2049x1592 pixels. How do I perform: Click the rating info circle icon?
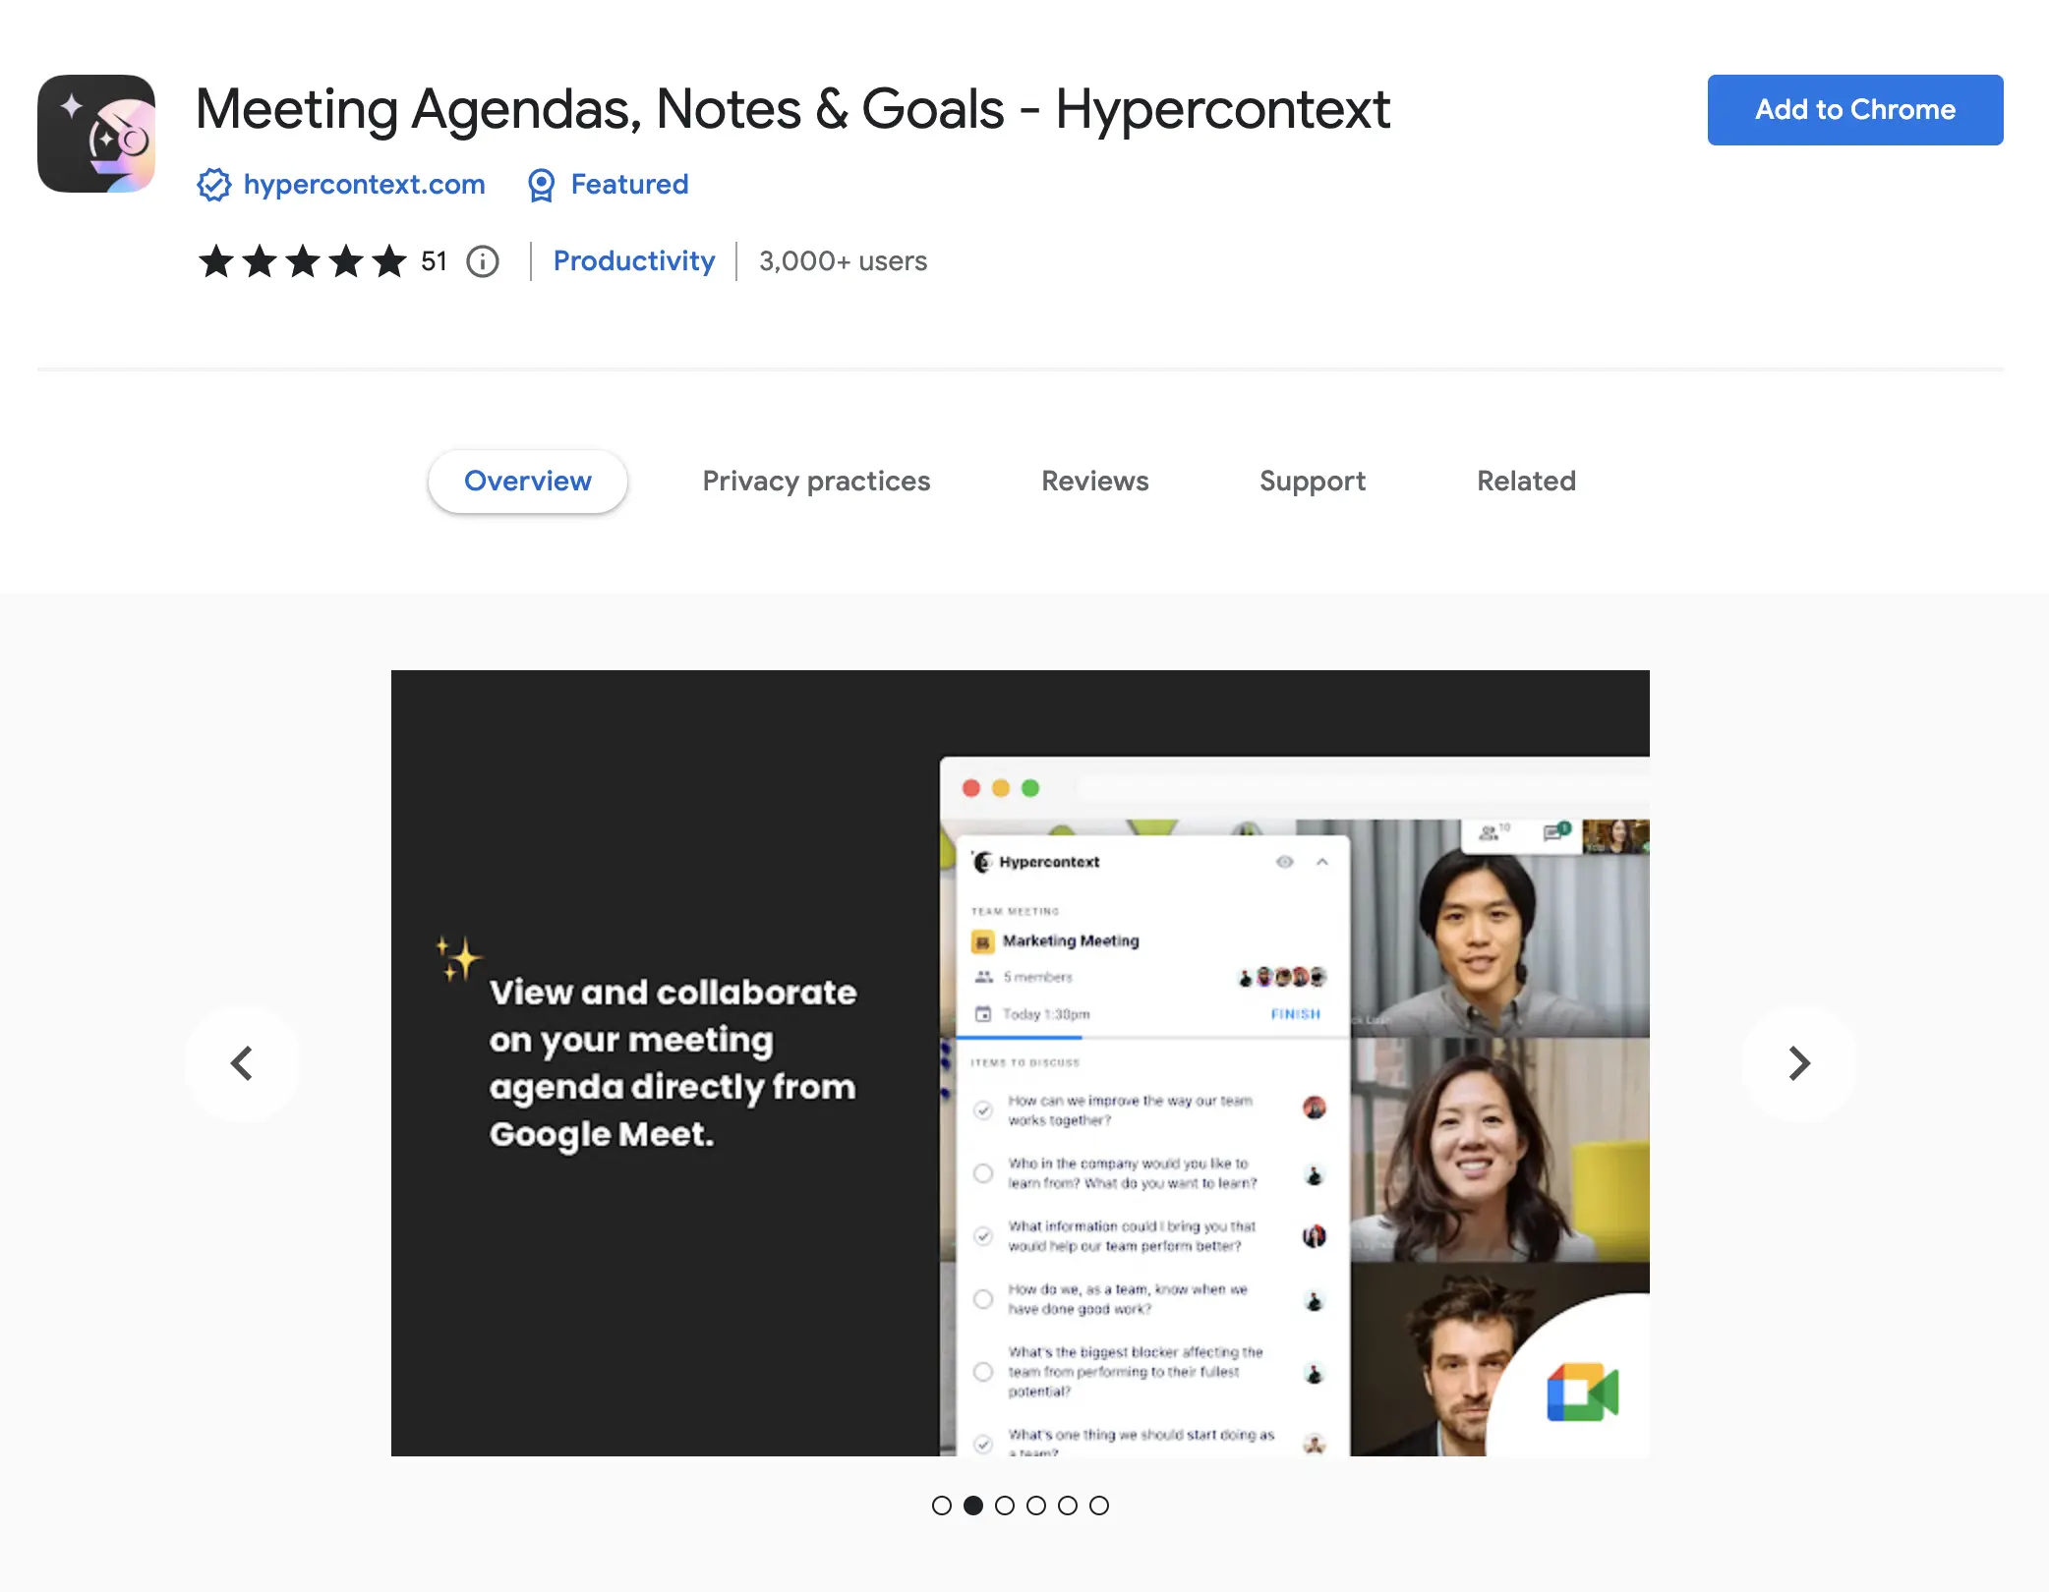tap(483, 261)
